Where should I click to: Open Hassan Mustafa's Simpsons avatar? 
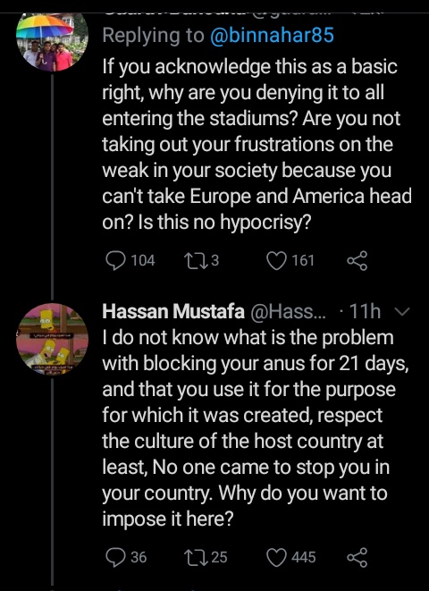click(x=52, y=339)
